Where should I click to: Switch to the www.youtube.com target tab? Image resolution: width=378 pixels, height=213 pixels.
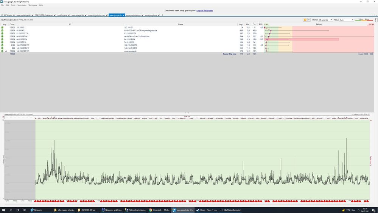coord(133,15)
